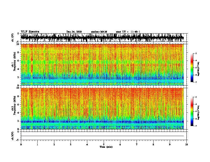Select the "start UT = 11:40: 1" text
Screen dimensions: 210x162
128,32
